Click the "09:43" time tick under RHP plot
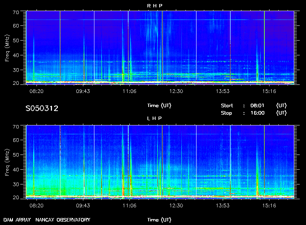The image size is (306, 225). (83, 91)
